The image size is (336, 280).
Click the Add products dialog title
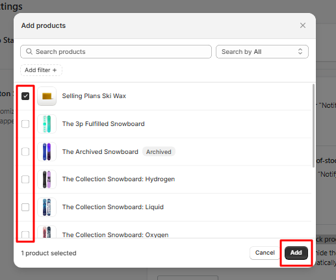[44, 25]
